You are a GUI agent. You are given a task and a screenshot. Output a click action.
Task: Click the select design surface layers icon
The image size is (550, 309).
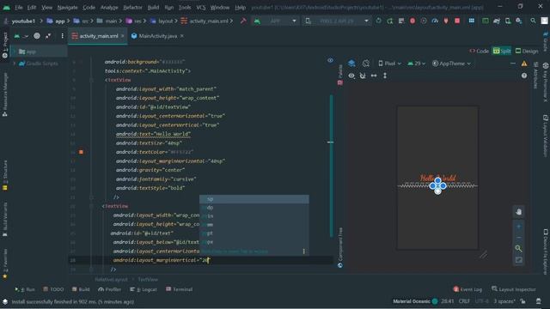pos(351,64)
